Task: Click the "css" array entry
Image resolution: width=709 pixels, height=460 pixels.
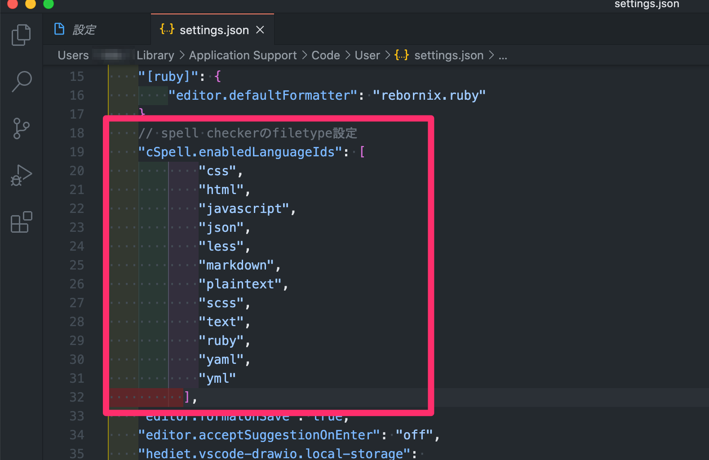Action: tap(217, 171)
